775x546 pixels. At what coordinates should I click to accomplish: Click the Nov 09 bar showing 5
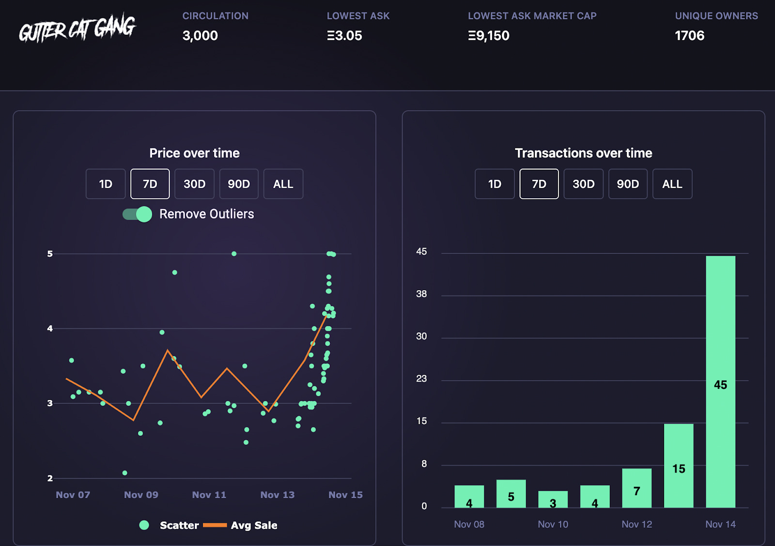[x=511, y=494]
